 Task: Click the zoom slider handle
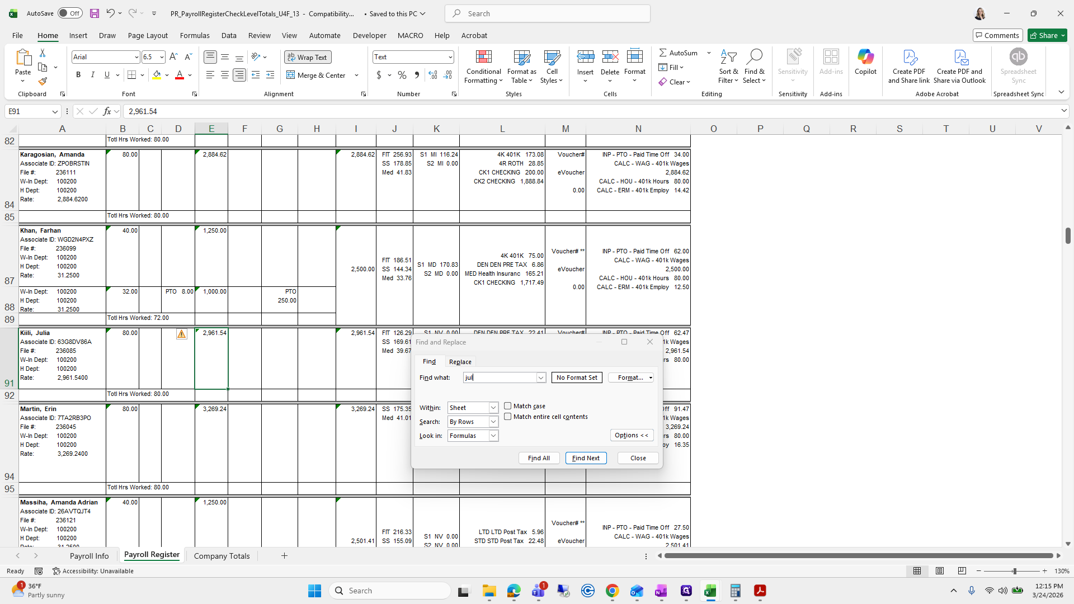click(1014, 571)
